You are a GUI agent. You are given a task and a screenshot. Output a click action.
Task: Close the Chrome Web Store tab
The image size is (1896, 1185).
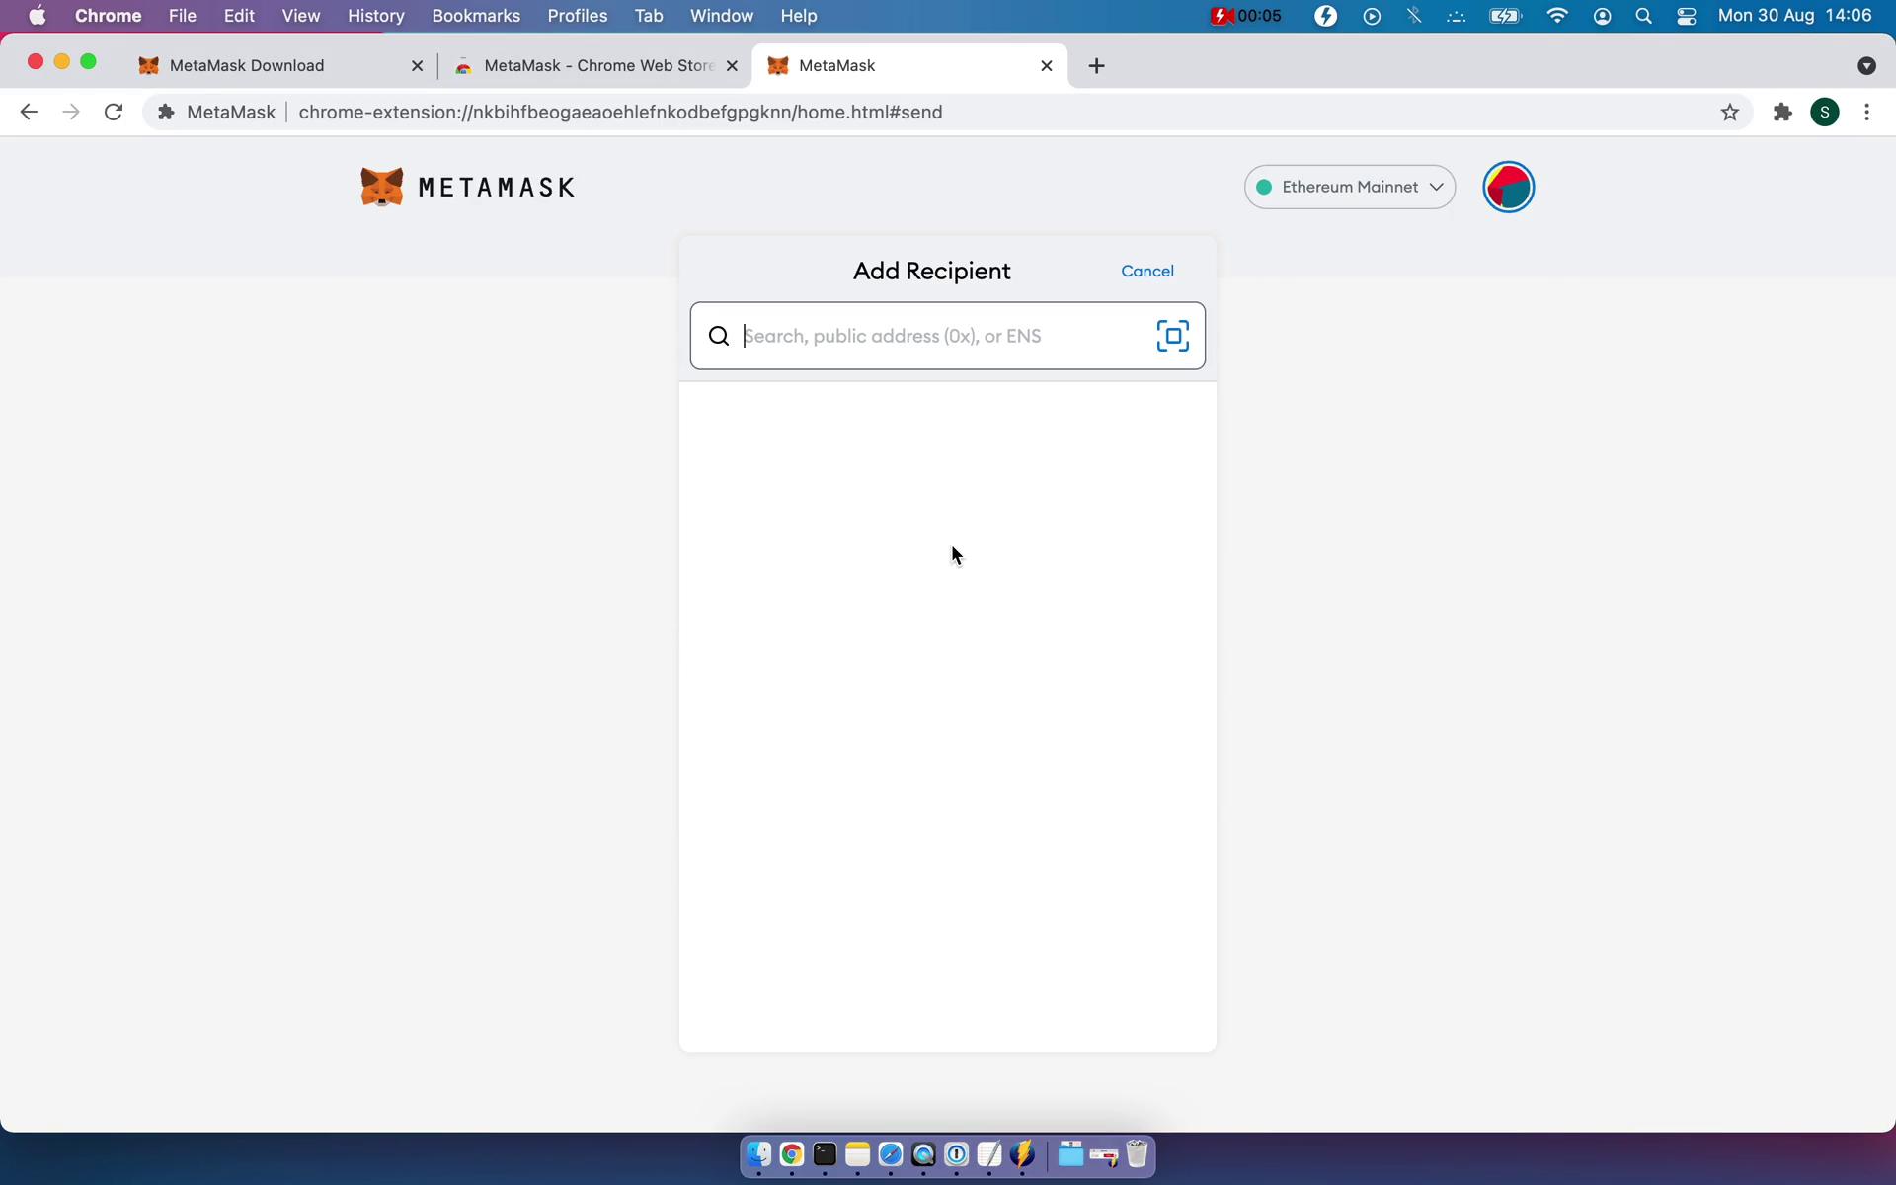point(732,65)
